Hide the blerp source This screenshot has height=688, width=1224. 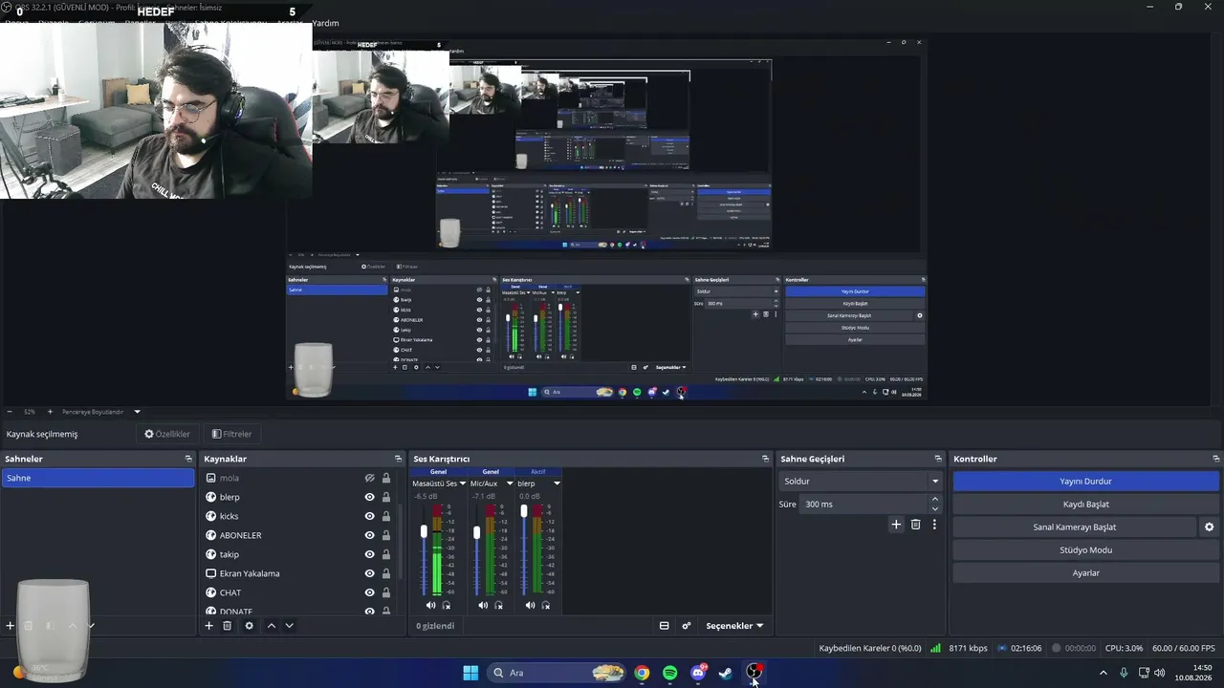pos(369,497)
